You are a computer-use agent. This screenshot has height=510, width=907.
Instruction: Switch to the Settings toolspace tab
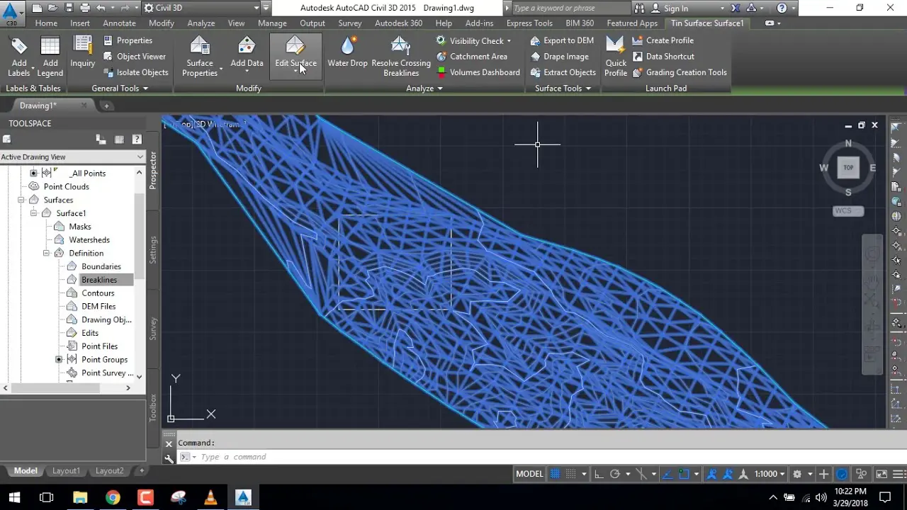(153, 250)
